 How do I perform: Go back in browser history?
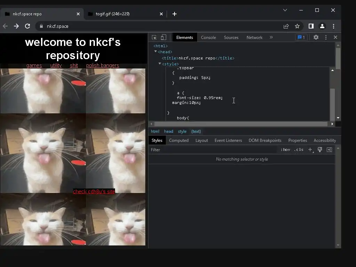5,26
